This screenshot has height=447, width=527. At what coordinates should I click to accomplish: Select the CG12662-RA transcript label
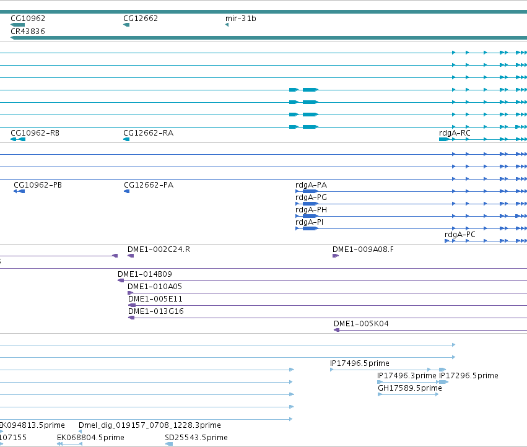click(148, 133)
